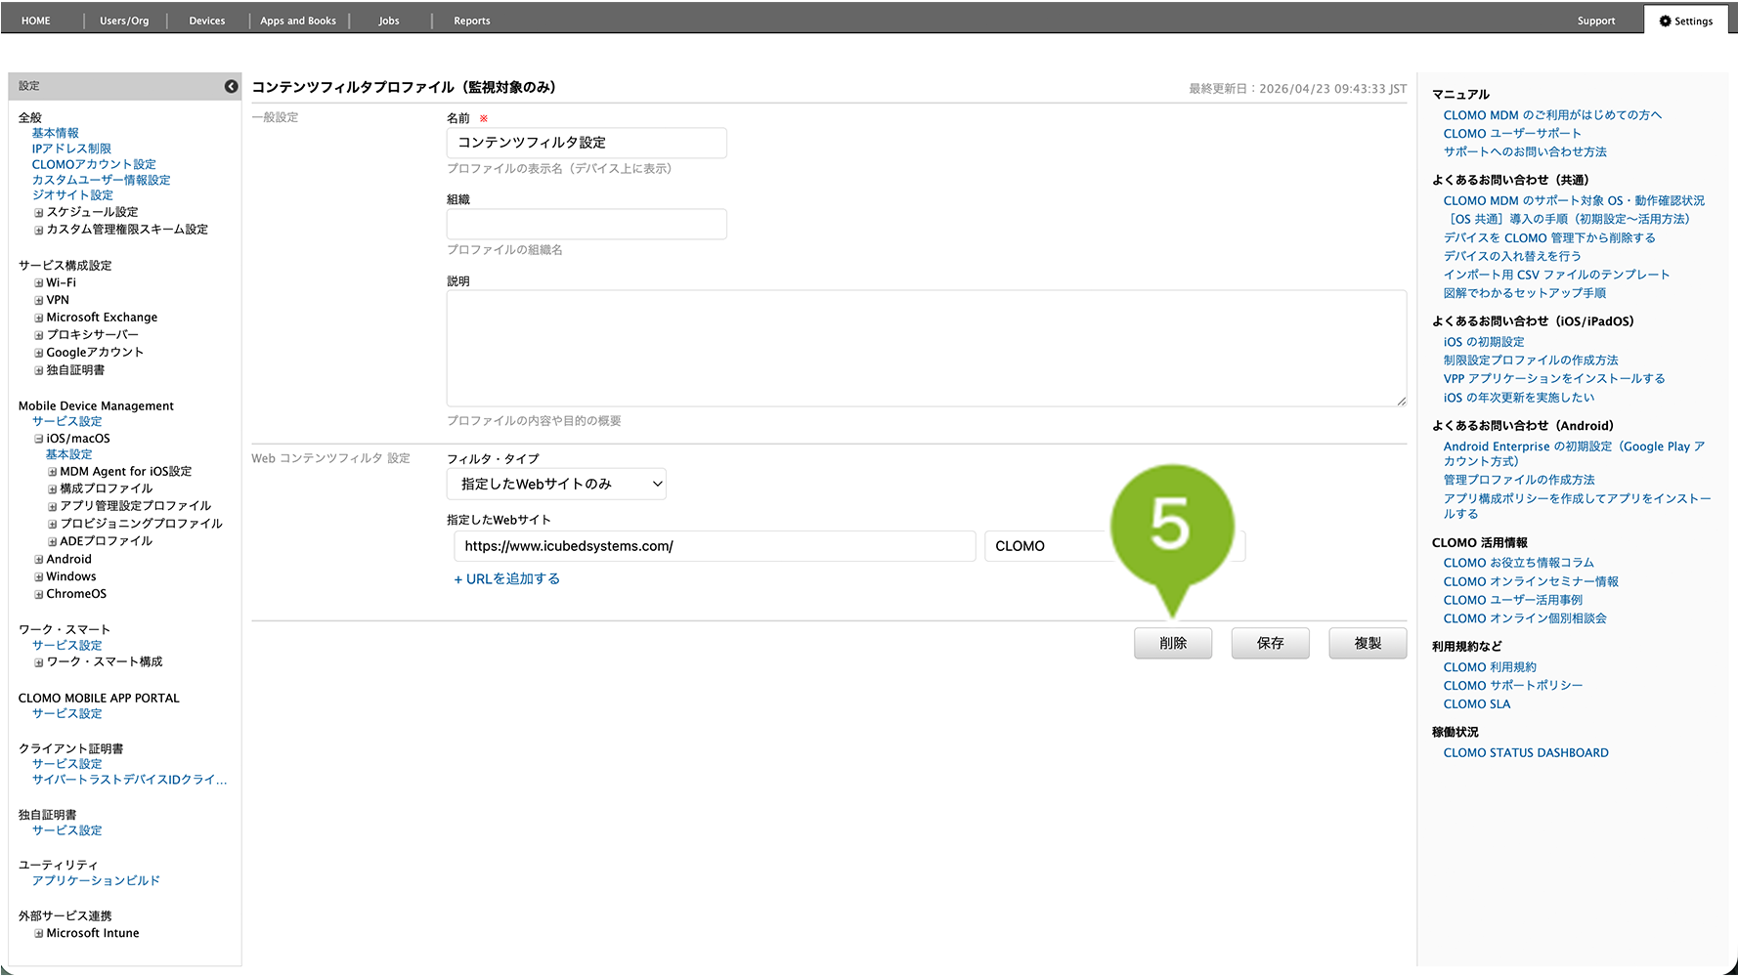Open the フィルタ・タイプ dropdown
This screenshot has height=977, width=1738.
pos(556,485)
